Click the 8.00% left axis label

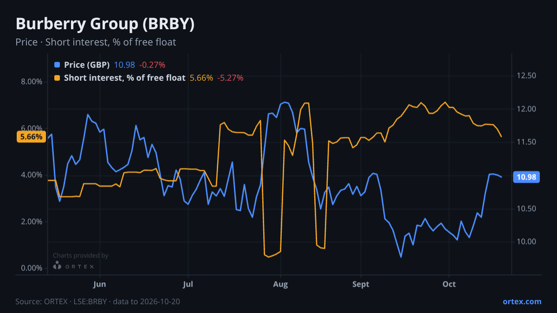pyautogui.click(x=32, y=82)
